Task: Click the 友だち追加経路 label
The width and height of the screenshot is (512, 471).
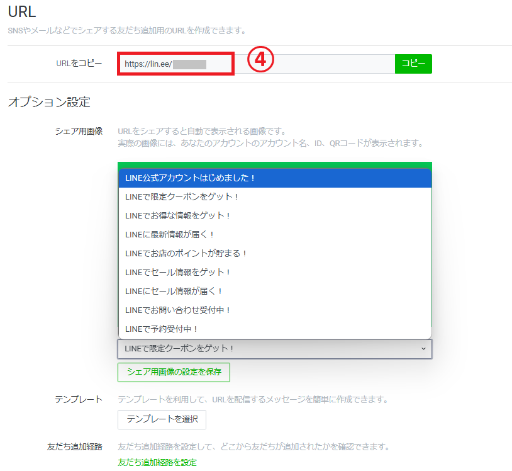Action: click(x=74, y=447)
